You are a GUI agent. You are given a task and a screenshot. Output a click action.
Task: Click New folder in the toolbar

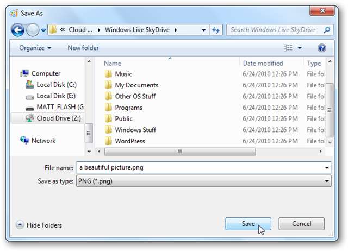click(x=83, y=48)
